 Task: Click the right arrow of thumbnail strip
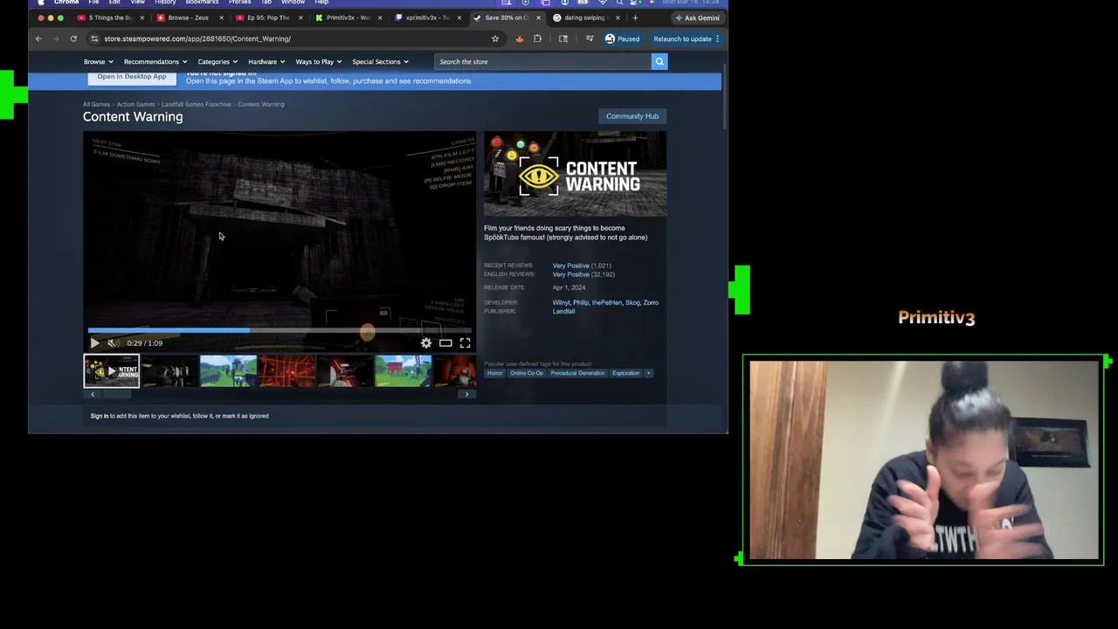466,395
